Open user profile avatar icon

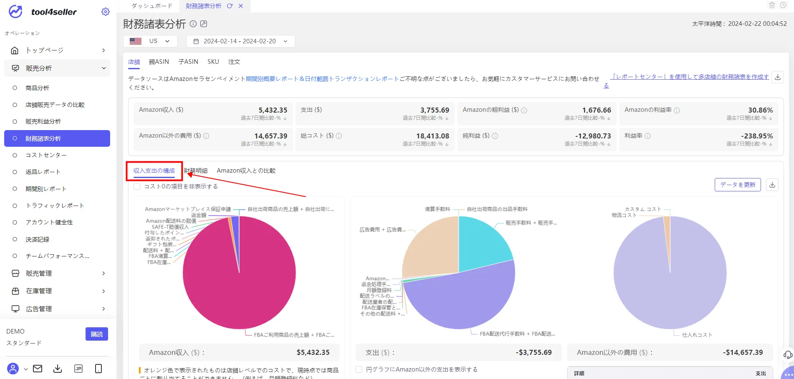[13, 369]
